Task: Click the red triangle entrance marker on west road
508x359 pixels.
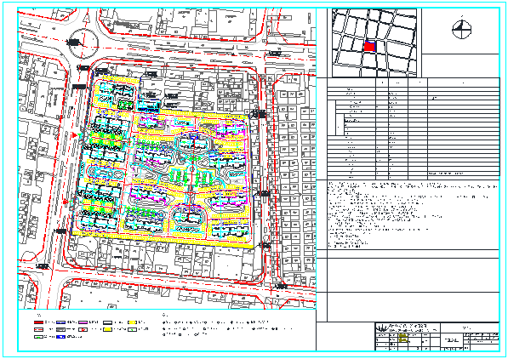Action: tap(75, 135)
